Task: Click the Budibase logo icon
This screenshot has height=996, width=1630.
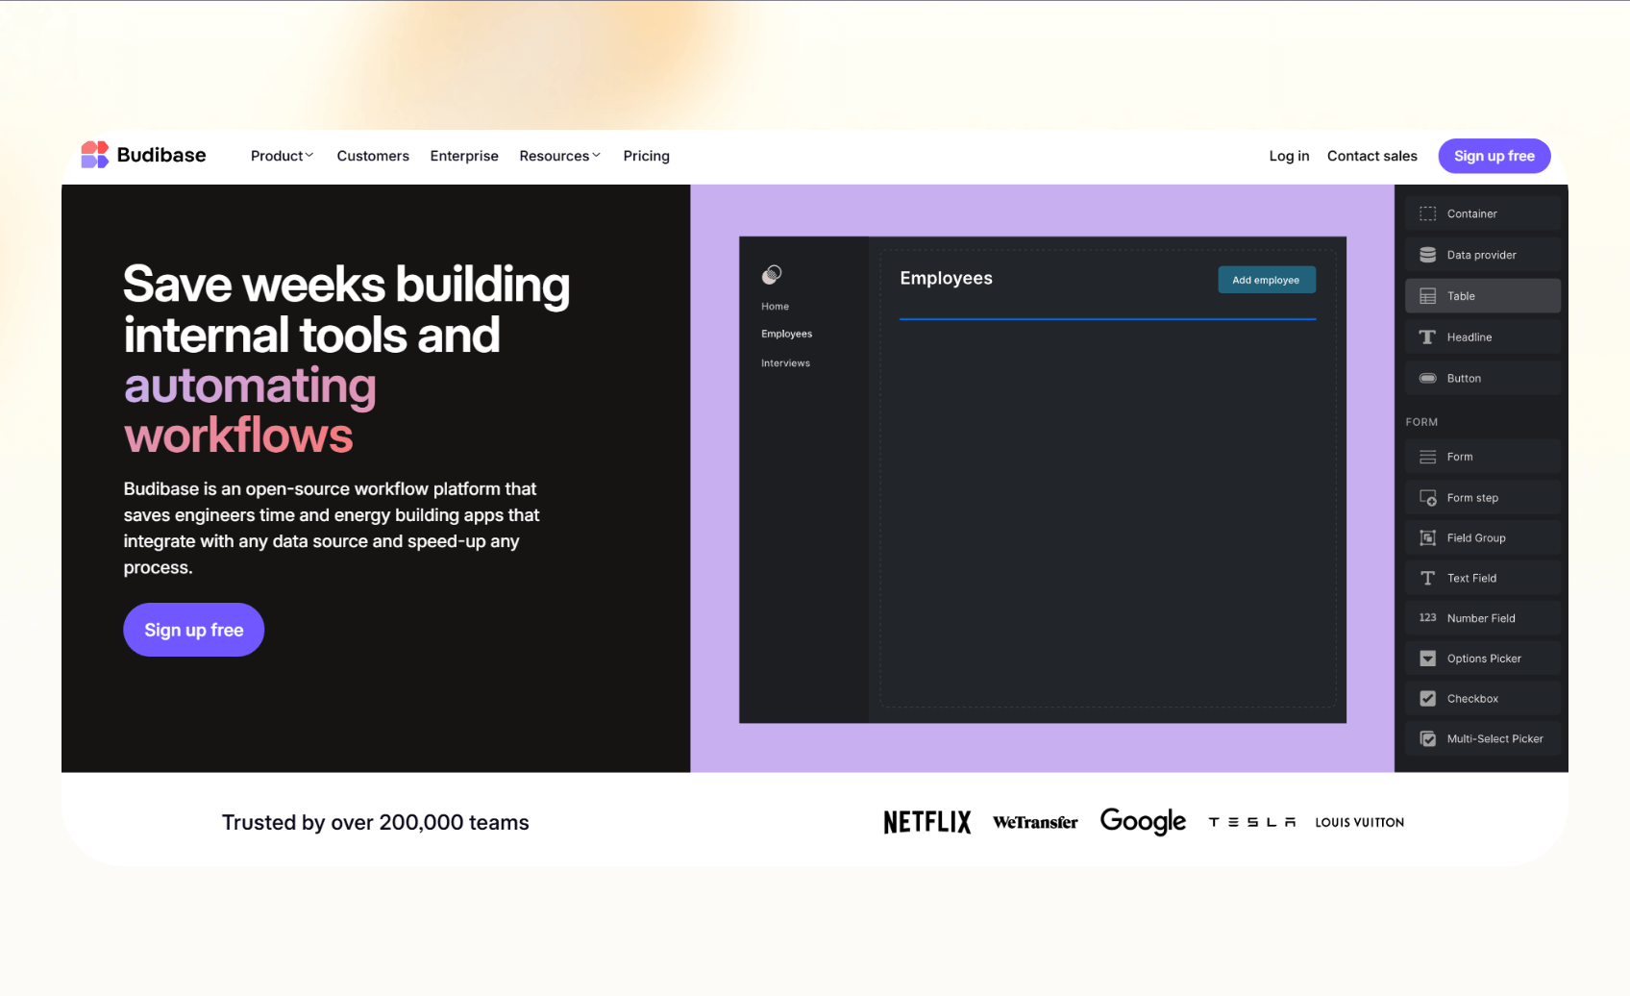Action: [x=94, y=155]
